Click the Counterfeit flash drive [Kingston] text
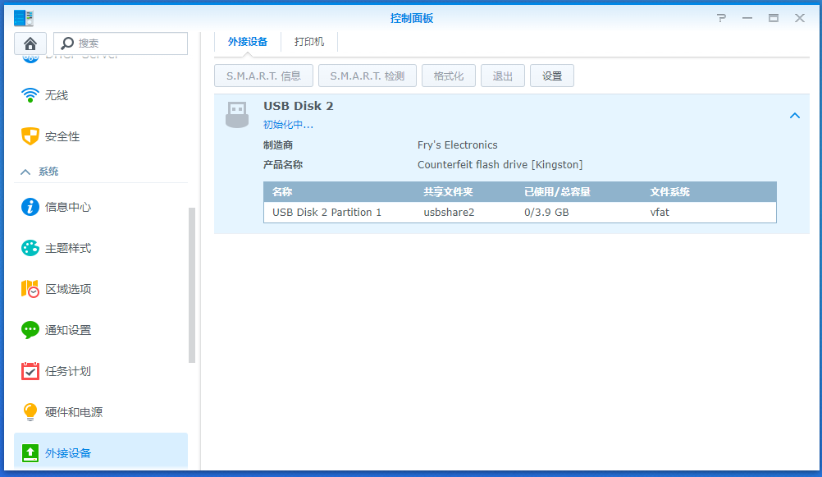 pyautogui.click(x=500, y=165)
